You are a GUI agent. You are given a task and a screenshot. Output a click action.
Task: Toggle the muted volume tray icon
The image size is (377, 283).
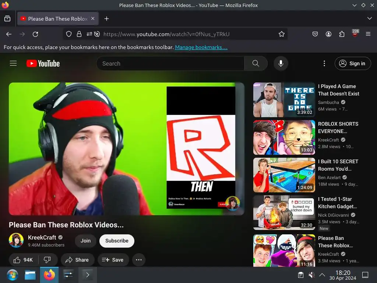point(311,275)
